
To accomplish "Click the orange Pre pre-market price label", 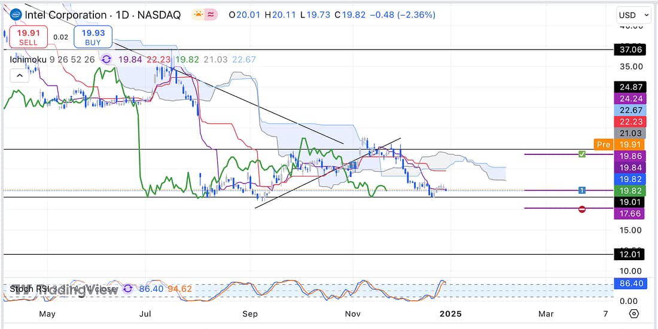I will 602,144.
